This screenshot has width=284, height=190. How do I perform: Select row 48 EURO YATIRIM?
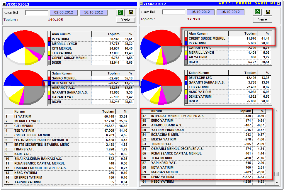(x=203, y=121)
